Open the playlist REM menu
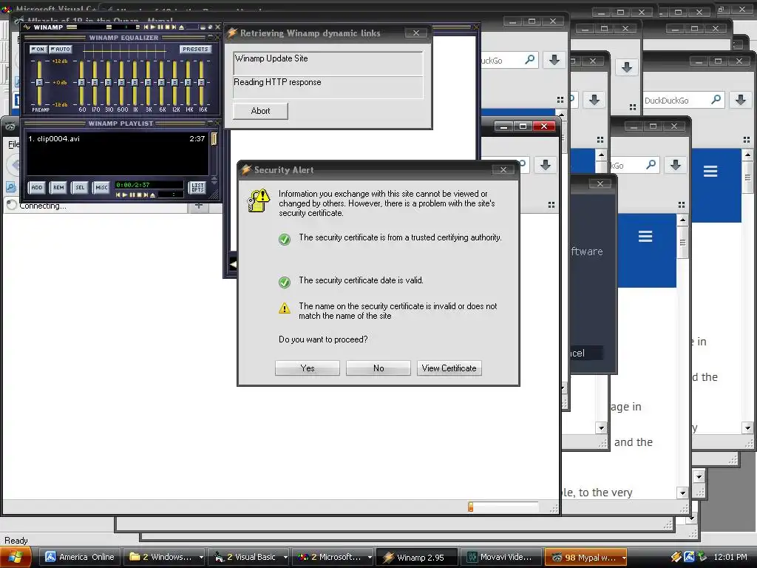This screenshot has width=757, height=568. [x=58, y=187]
